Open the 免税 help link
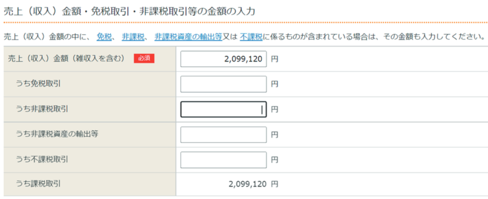Viewport: 488px width, 199px height. tap(104, 37)
